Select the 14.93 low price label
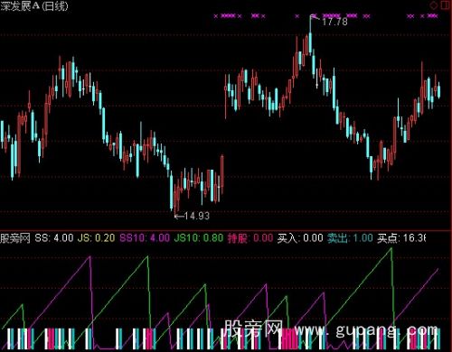The width and height of the screenshot is (452, 352). point(196,216)
